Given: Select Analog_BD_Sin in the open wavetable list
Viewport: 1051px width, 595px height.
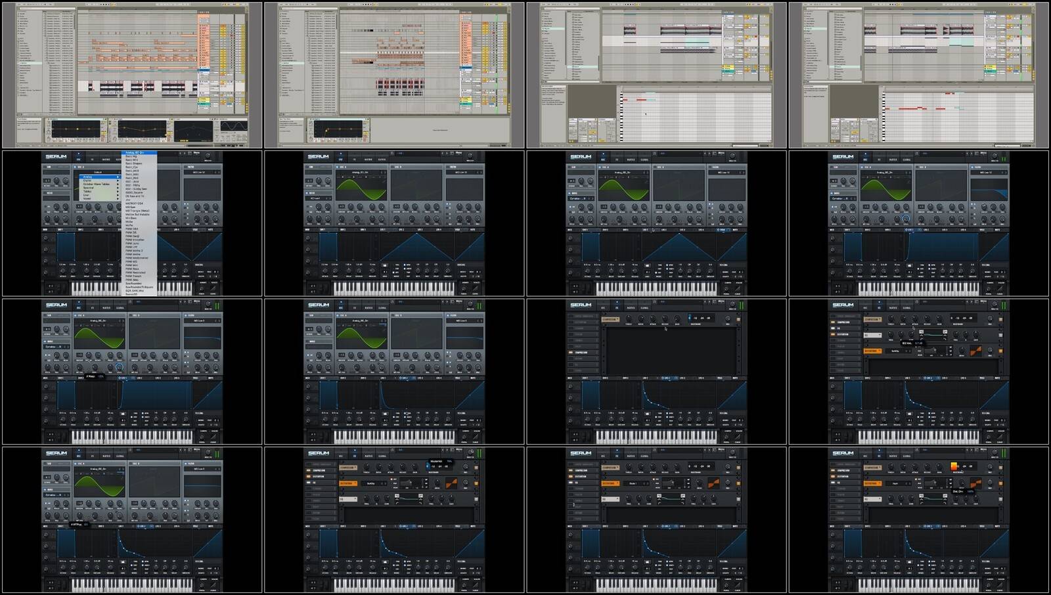Looking at the screenshot, I should [x=139, y=152].
